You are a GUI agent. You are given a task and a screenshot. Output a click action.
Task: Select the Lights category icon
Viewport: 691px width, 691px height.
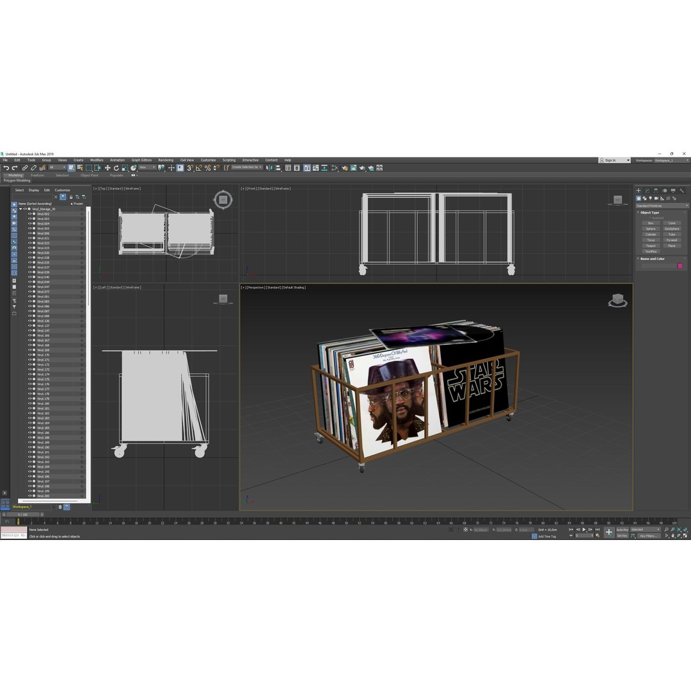click(651, 198)
